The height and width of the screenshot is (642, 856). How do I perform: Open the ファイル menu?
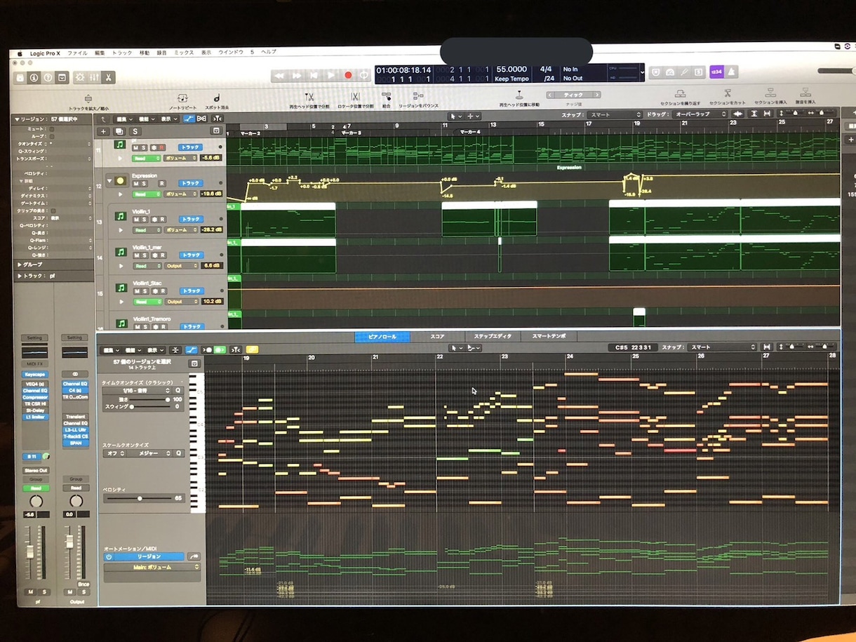pyautogui.click(x=77, y=53)
